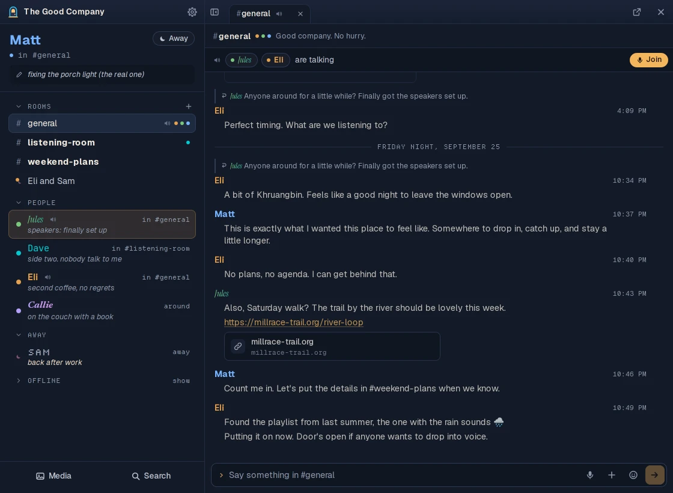Collapse the PEOPLE section
Screen dimensions: 673x493
click(x=19, y=203)
